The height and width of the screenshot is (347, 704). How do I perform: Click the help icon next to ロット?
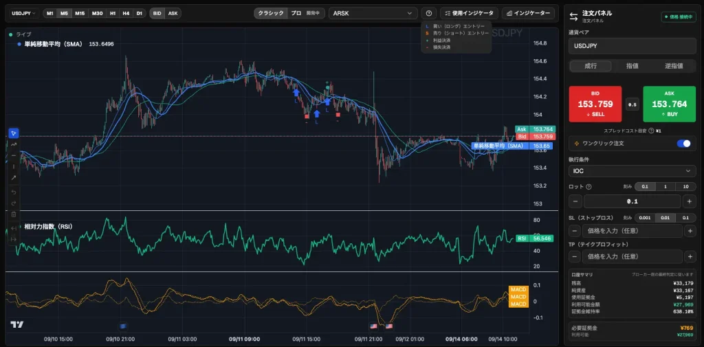pyautogui.click(x=589, y=187)
